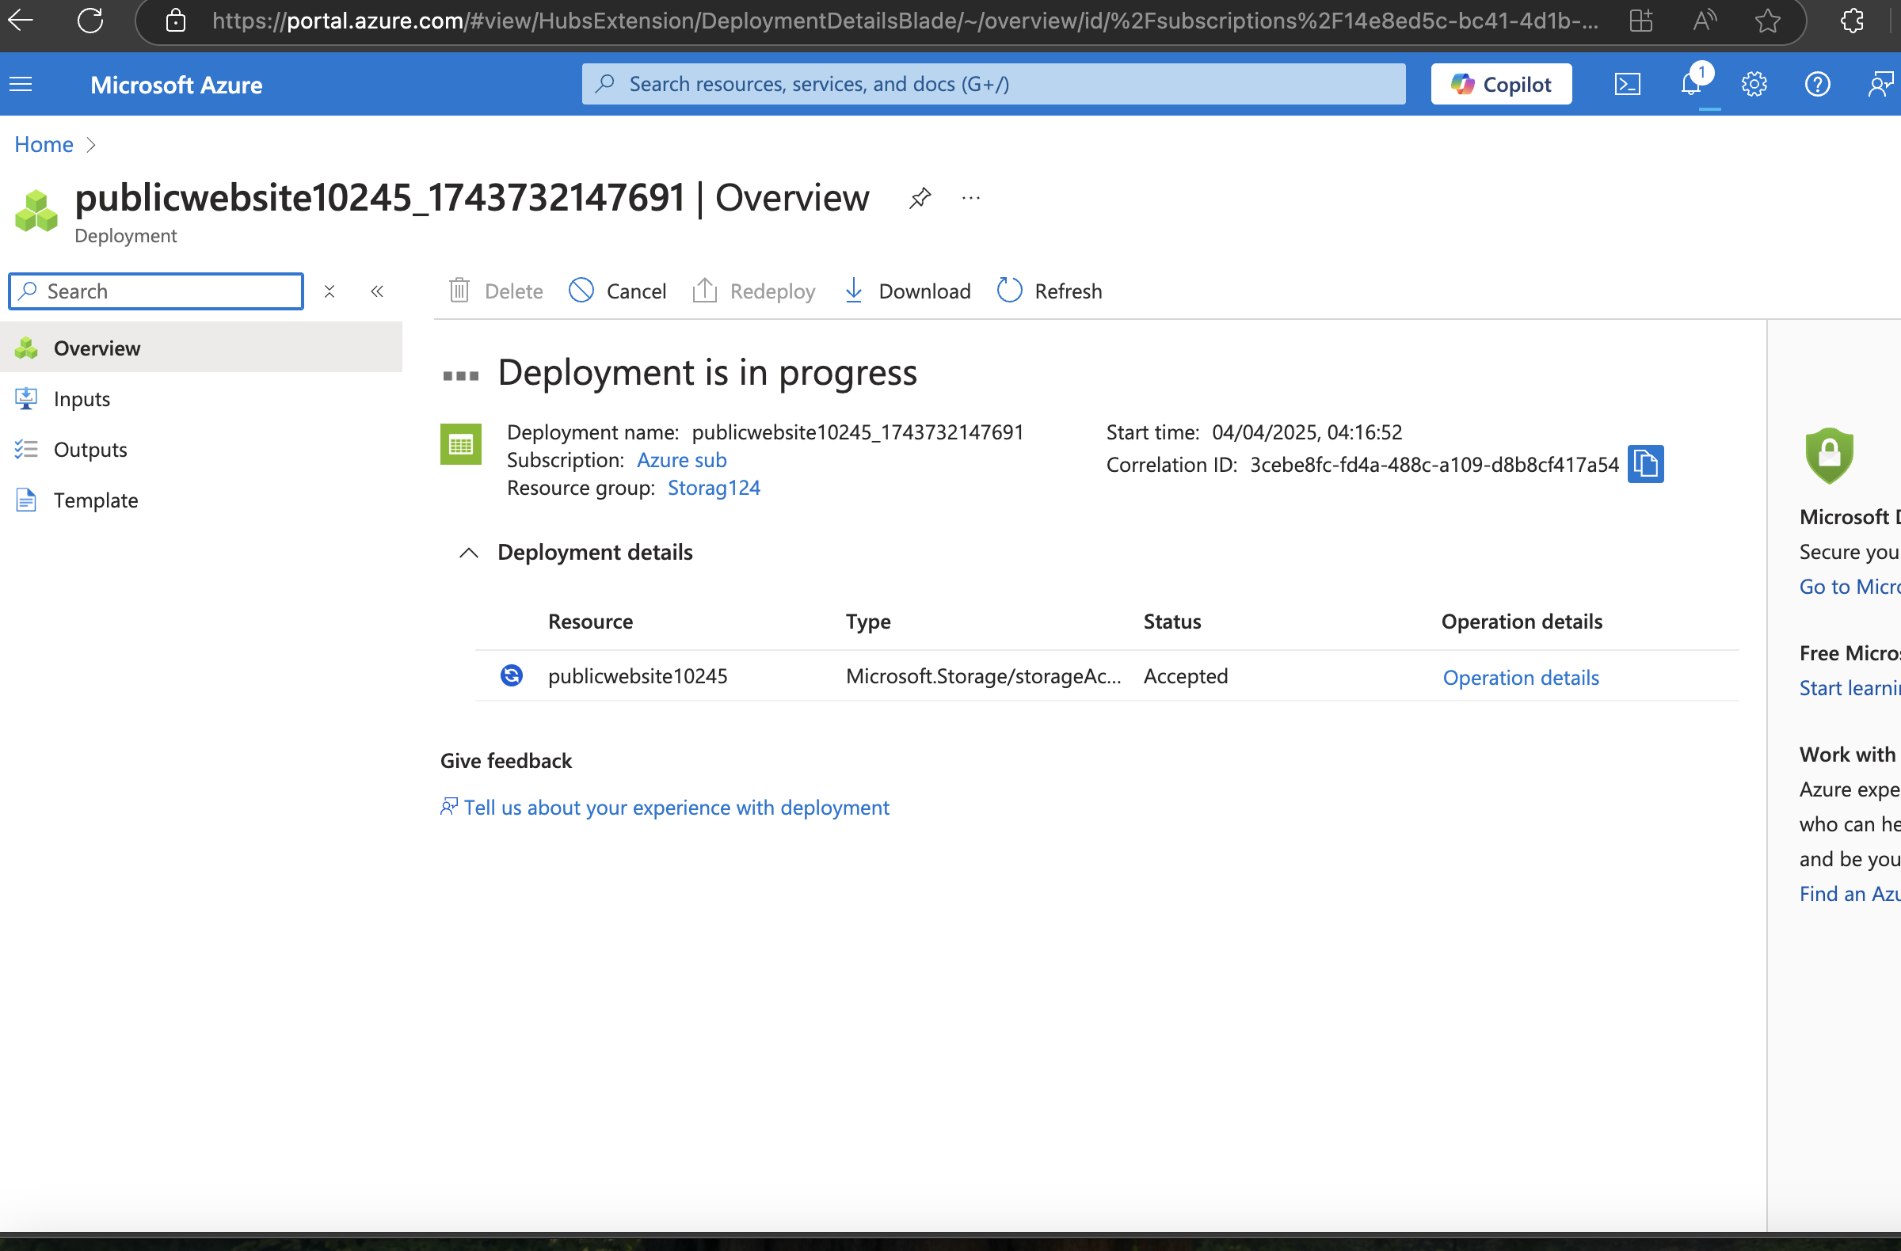The width and height of the screenshot is (1901, 1251).
Task: Click the deployment cubes icon beside title
Action: 36,211
